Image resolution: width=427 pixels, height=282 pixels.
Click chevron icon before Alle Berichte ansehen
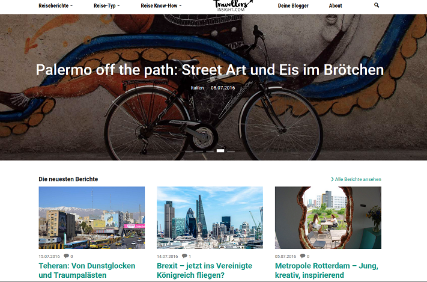pos(332,179)
